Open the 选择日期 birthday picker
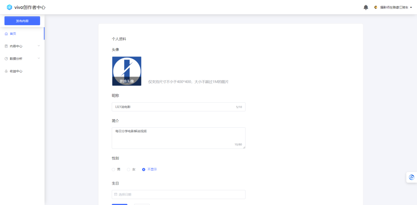 tap(178, 194)
